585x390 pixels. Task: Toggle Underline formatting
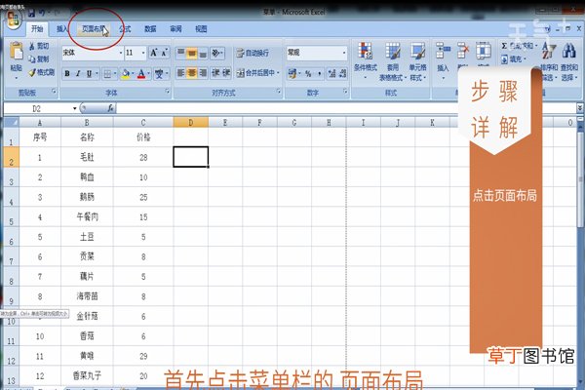tap(89, 74)
